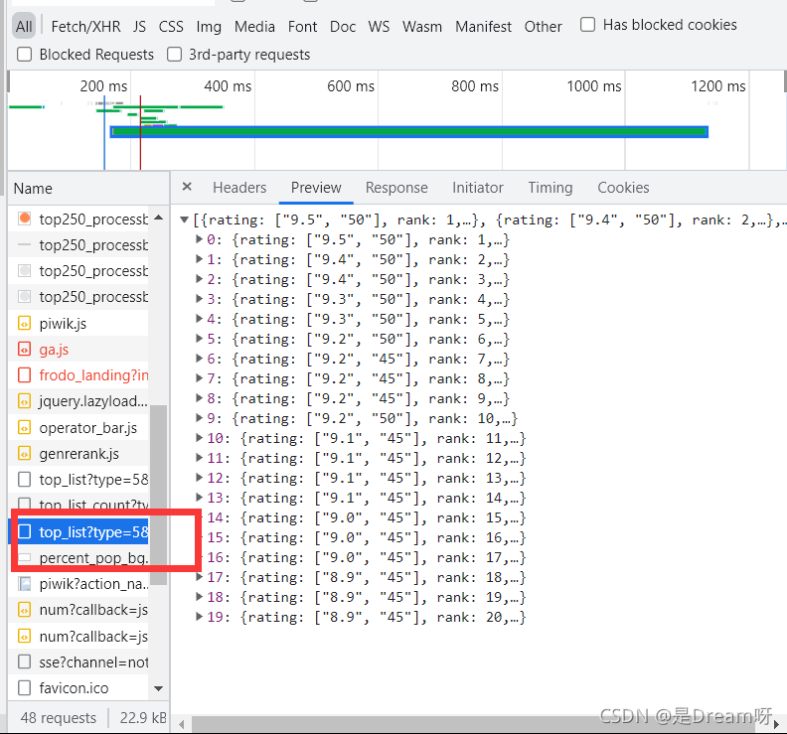Select the percent_pop_bg request row

click(79, 557)
